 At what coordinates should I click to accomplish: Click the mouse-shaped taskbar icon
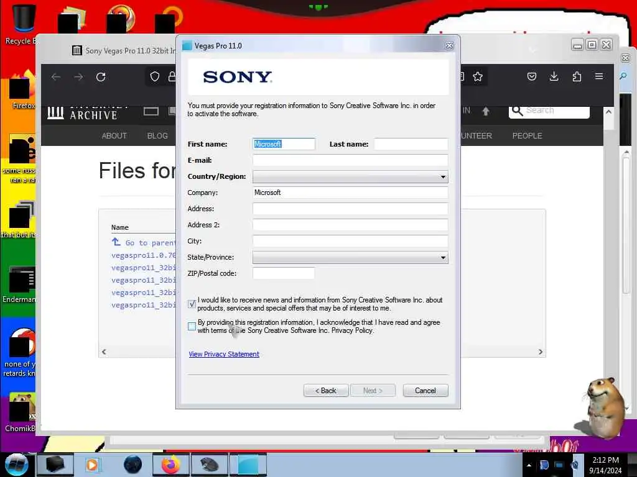[x=209, y=465]
